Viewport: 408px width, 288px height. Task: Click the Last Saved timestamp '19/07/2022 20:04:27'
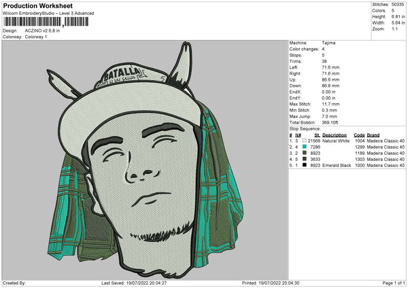(x=146, y=283)
